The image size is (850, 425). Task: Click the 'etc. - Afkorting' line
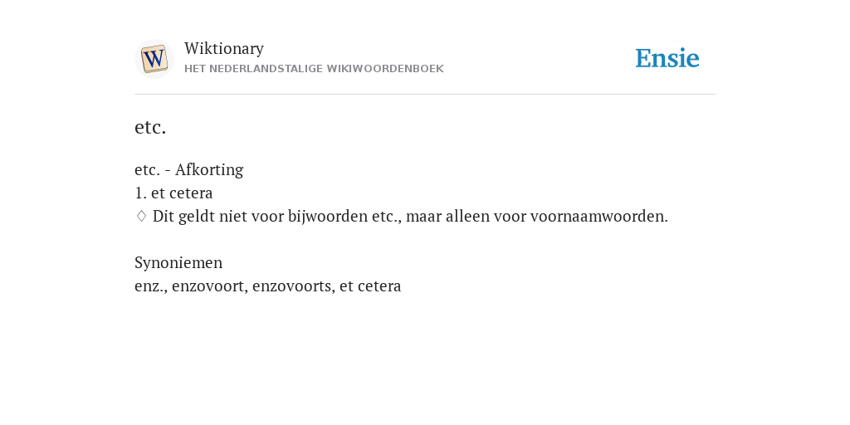188,169
